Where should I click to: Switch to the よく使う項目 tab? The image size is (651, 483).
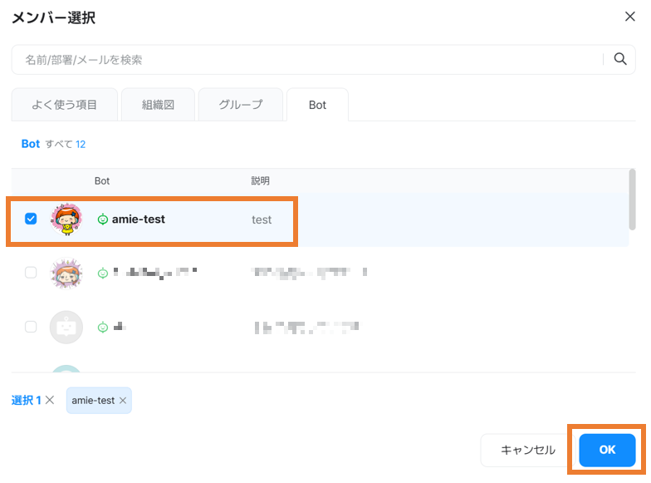tap(65, 105)
